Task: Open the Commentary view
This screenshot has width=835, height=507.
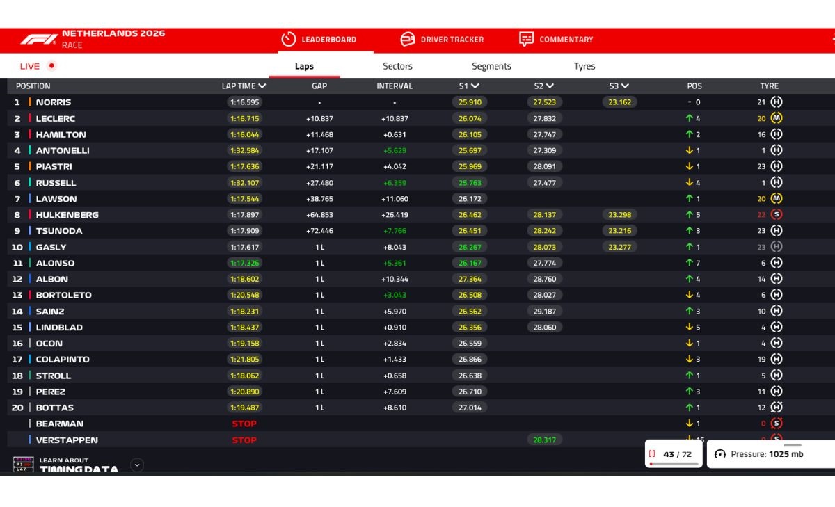Action: coord(557,40)
